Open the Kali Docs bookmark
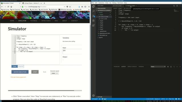The width and height of the screenshot is (182, 102). 34,10
